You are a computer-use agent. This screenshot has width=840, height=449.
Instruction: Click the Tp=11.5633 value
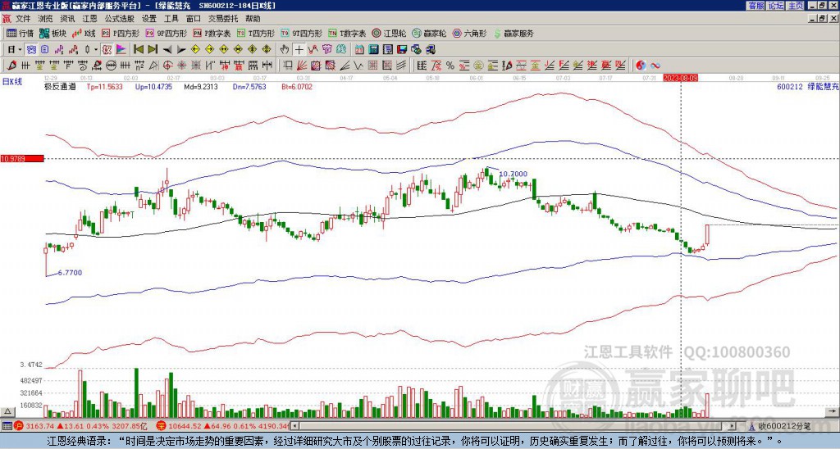(104, 87)
